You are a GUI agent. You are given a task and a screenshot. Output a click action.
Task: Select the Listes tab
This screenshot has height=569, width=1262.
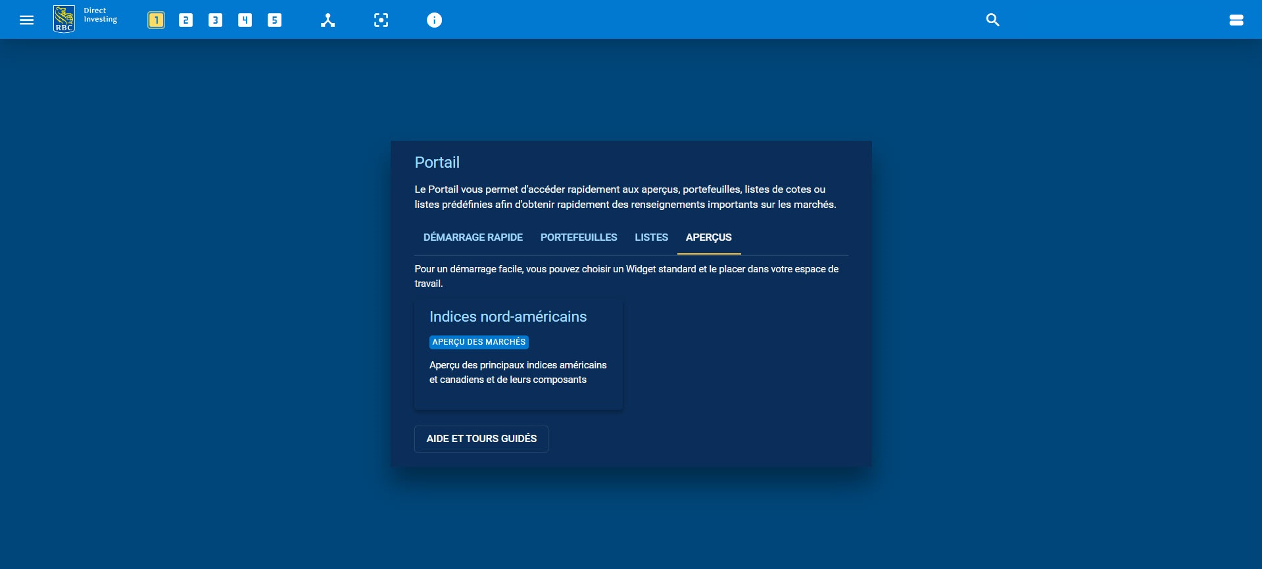point(651,237)
